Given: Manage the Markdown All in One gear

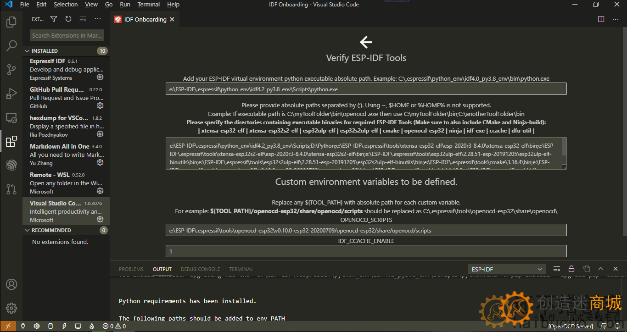Looking at the screenshot, I should coord(100,163).
